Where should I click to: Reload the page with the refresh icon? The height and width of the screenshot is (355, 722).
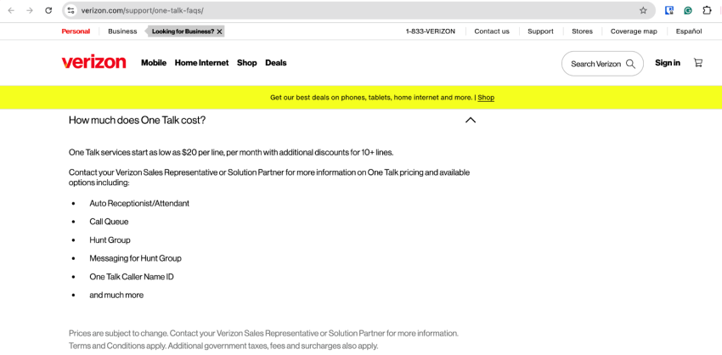tap(48, 10)
